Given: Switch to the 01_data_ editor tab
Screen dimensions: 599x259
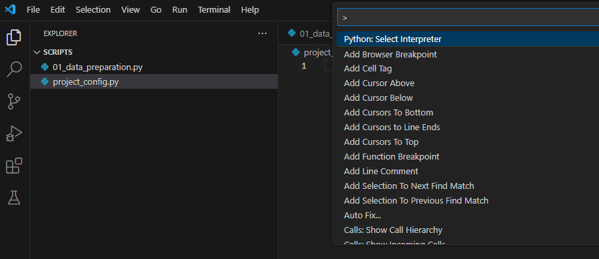Looking at the screenshot, I should [x=309, y=33].
